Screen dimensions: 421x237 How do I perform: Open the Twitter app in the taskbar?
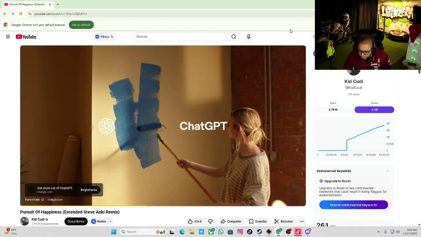click(x=201, y=232)
